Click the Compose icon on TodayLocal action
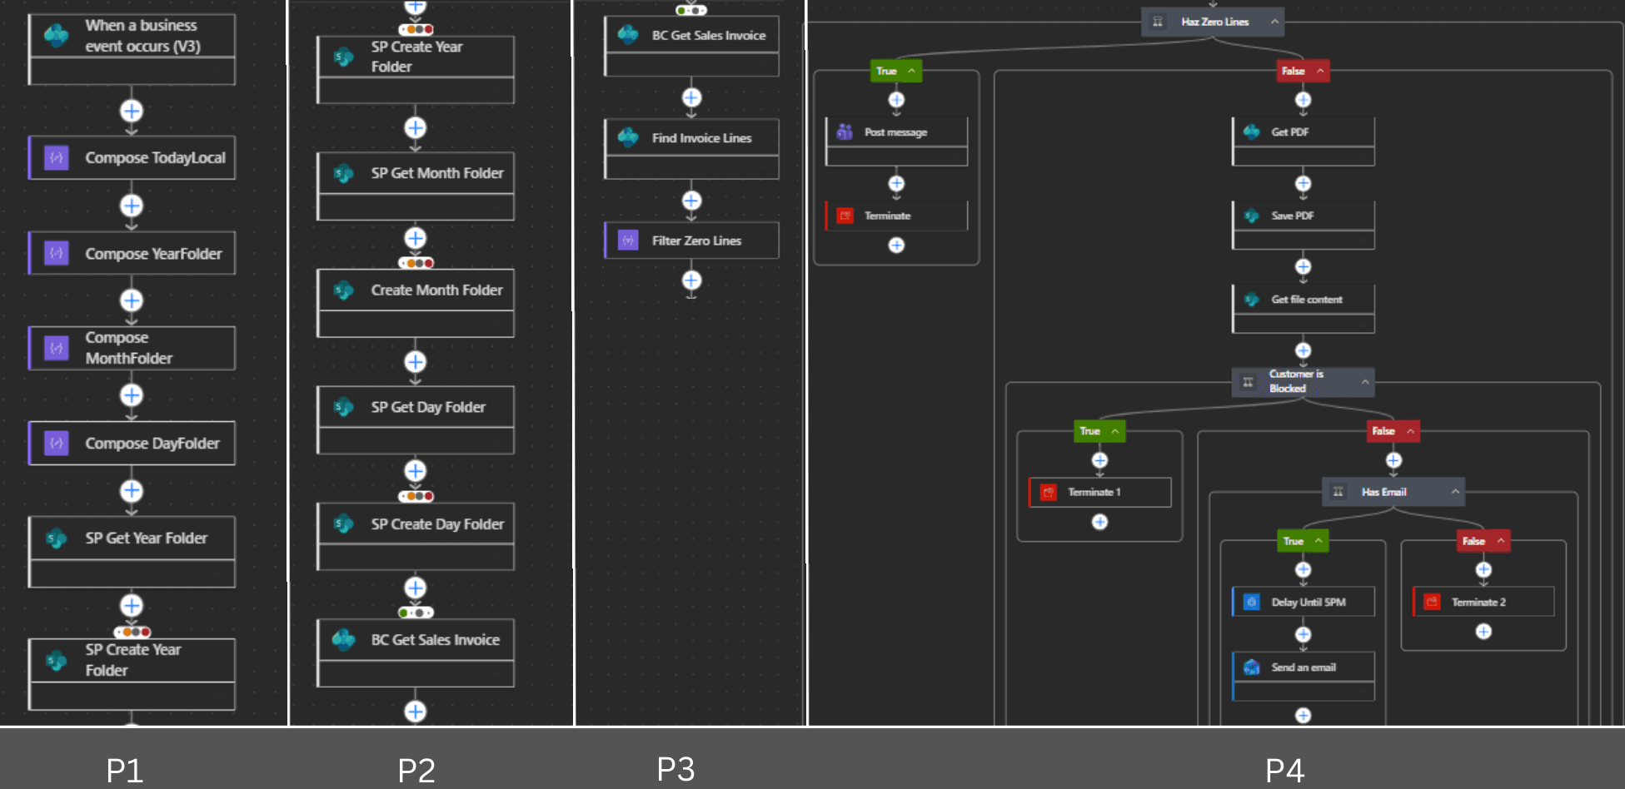 tap(56, 157)
